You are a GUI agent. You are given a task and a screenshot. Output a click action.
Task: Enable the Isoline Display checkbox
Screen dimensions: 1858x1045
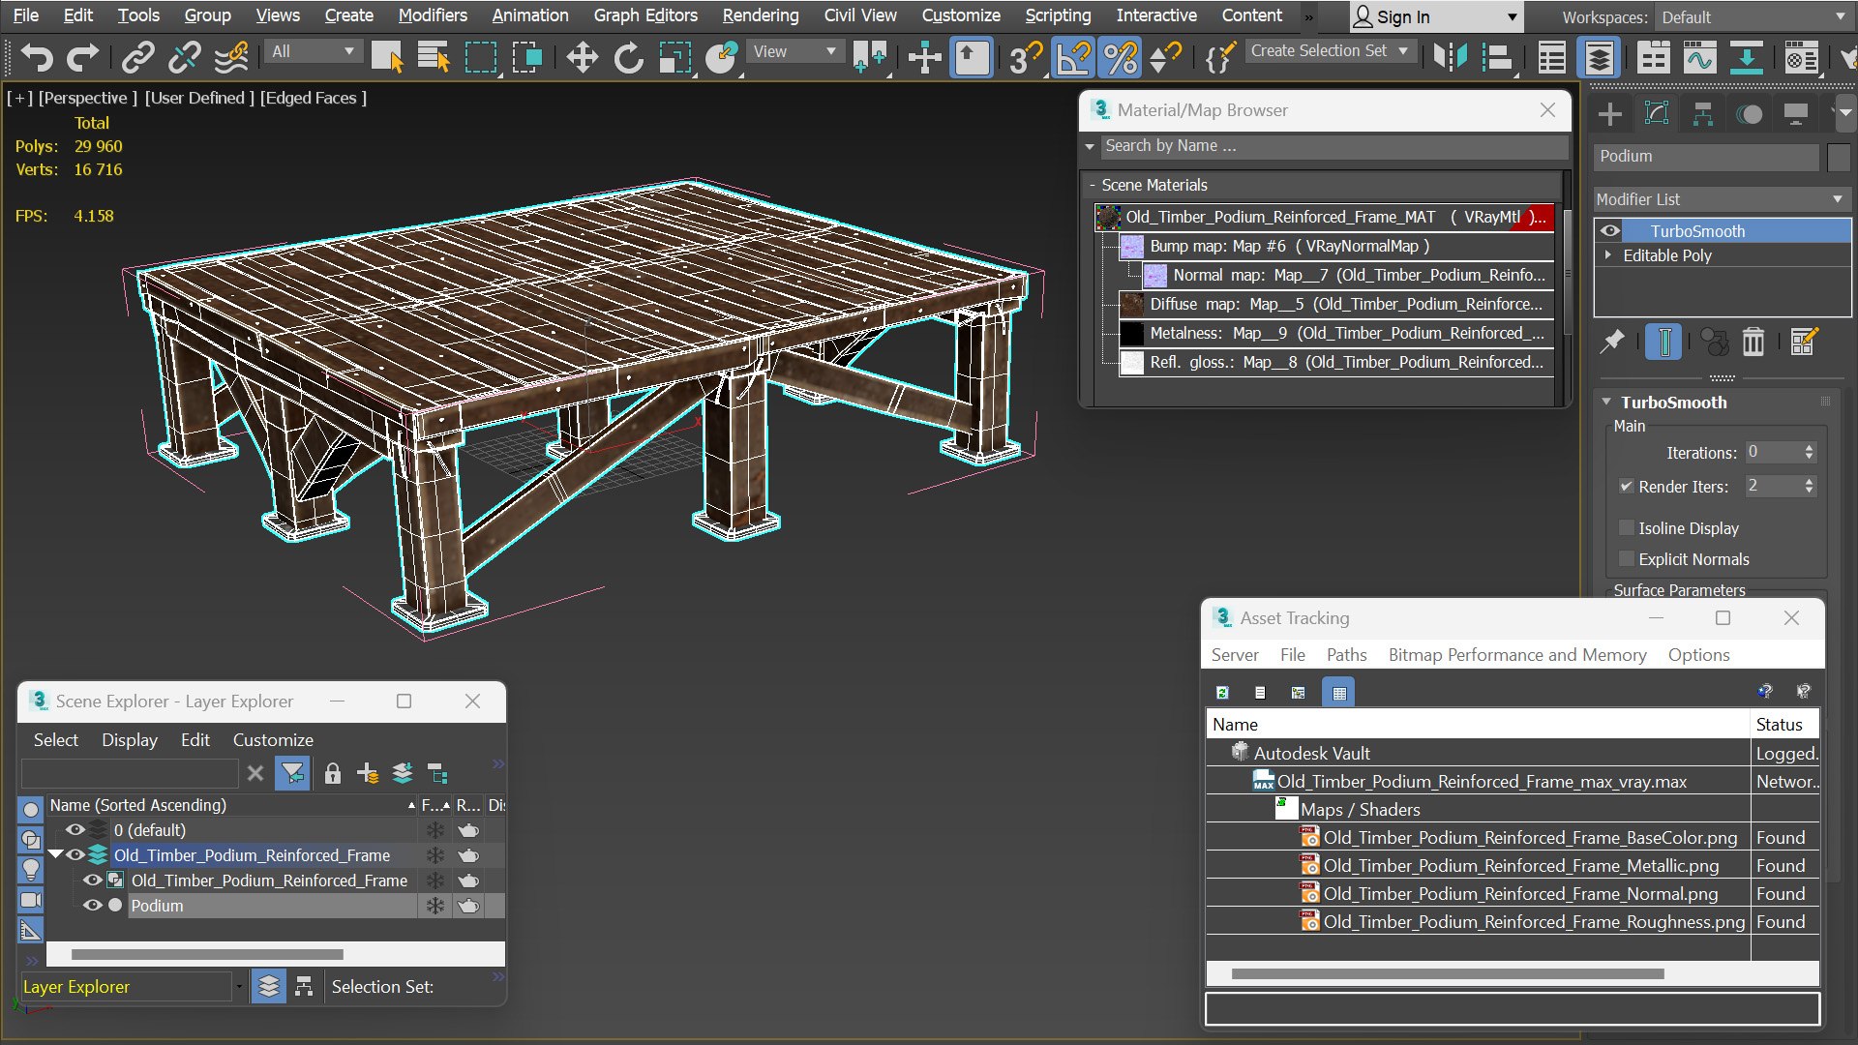click(x=1627, y=528)
